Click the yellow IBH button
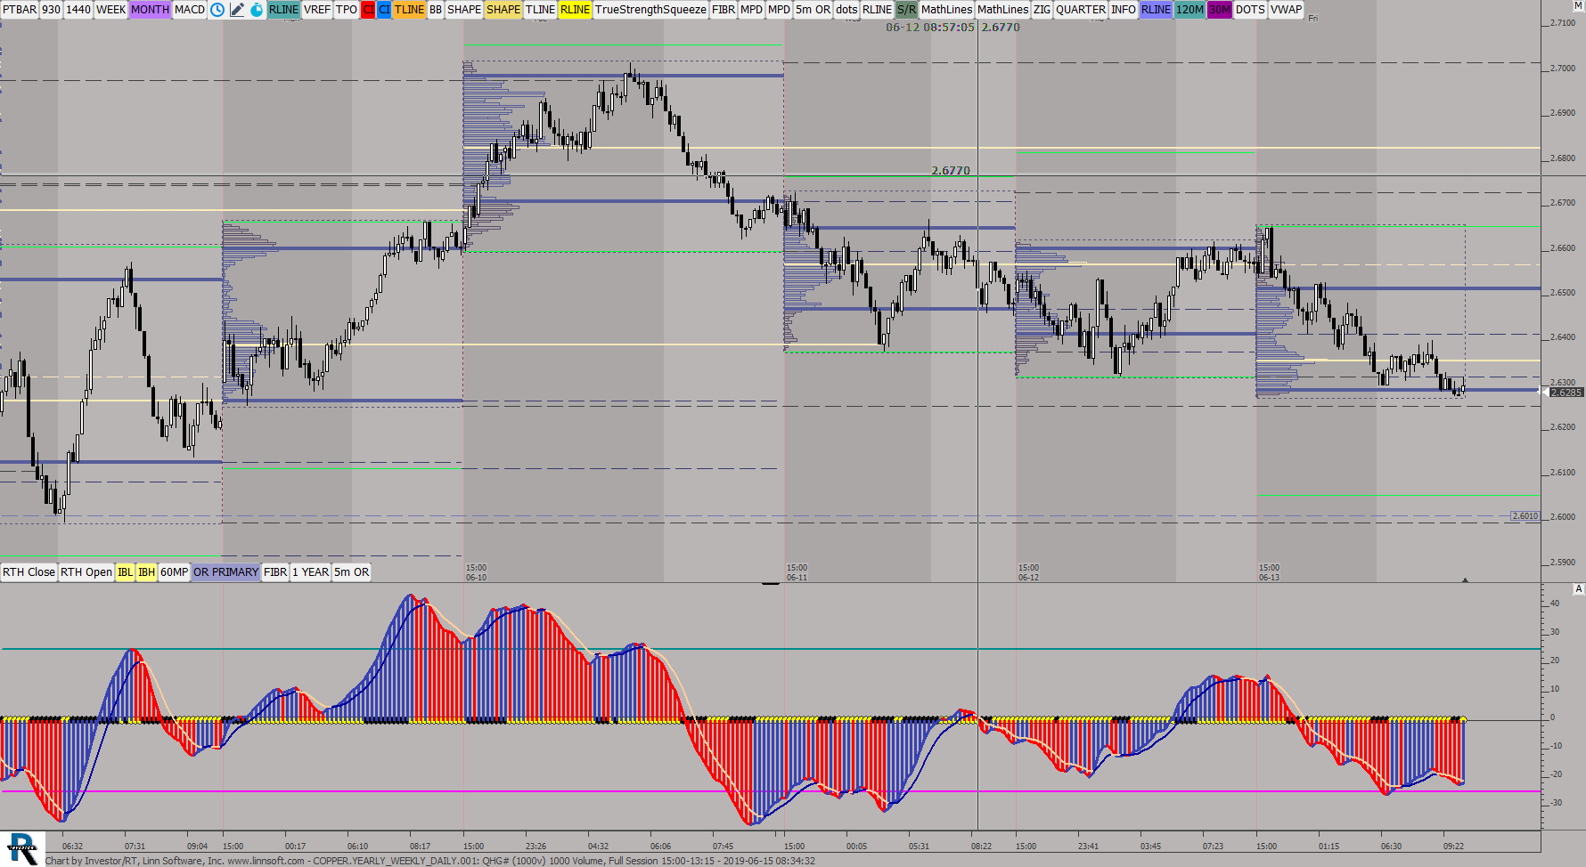Viewport: 1586px width, 867px height. 146,572
